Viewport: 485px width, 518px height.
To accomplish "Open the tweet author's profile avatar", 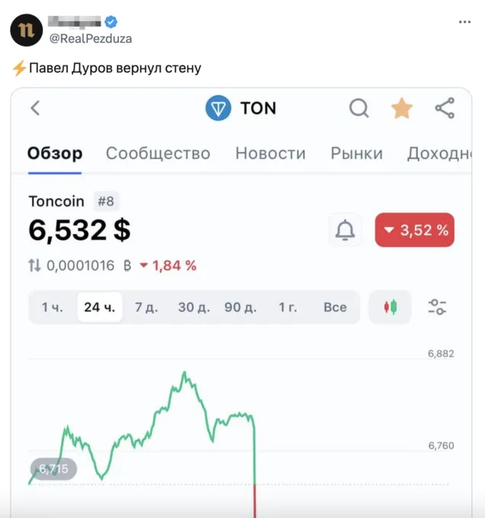I will [26, 30].
